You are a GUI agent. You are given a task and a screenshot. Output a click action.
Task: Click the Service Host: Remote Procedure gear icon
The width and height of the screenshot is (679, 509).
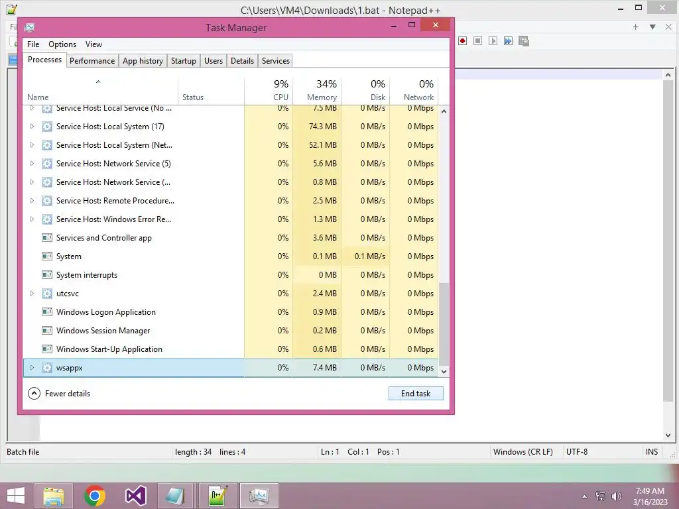point(47,201)
